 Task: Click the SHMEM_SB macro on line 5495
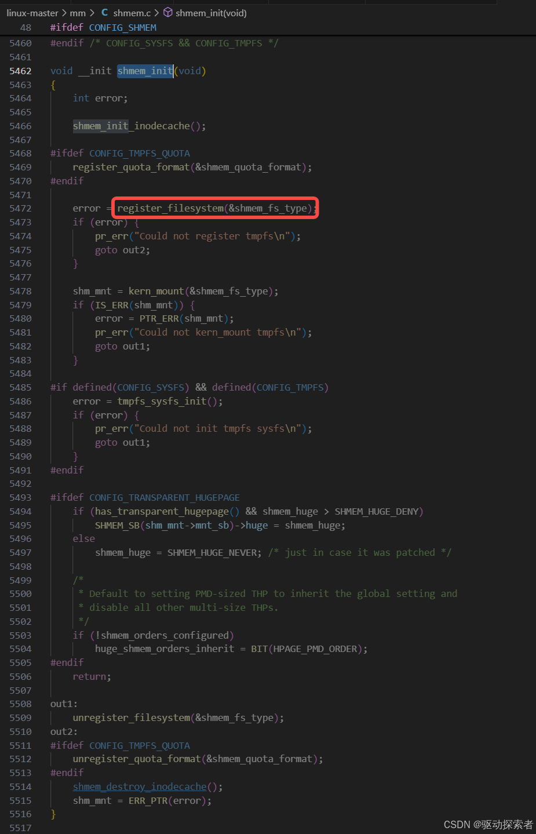117,525
